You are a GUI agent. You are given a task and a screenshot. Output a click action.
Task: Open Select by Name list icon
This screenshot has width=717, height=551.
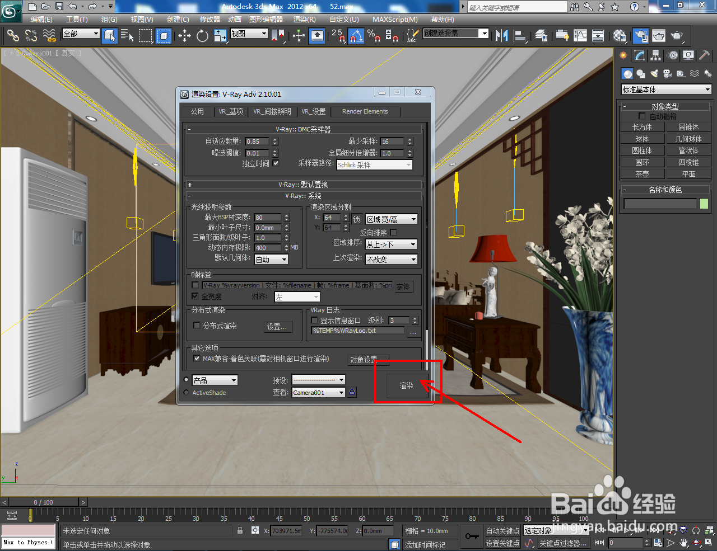(x=127, y=36)
